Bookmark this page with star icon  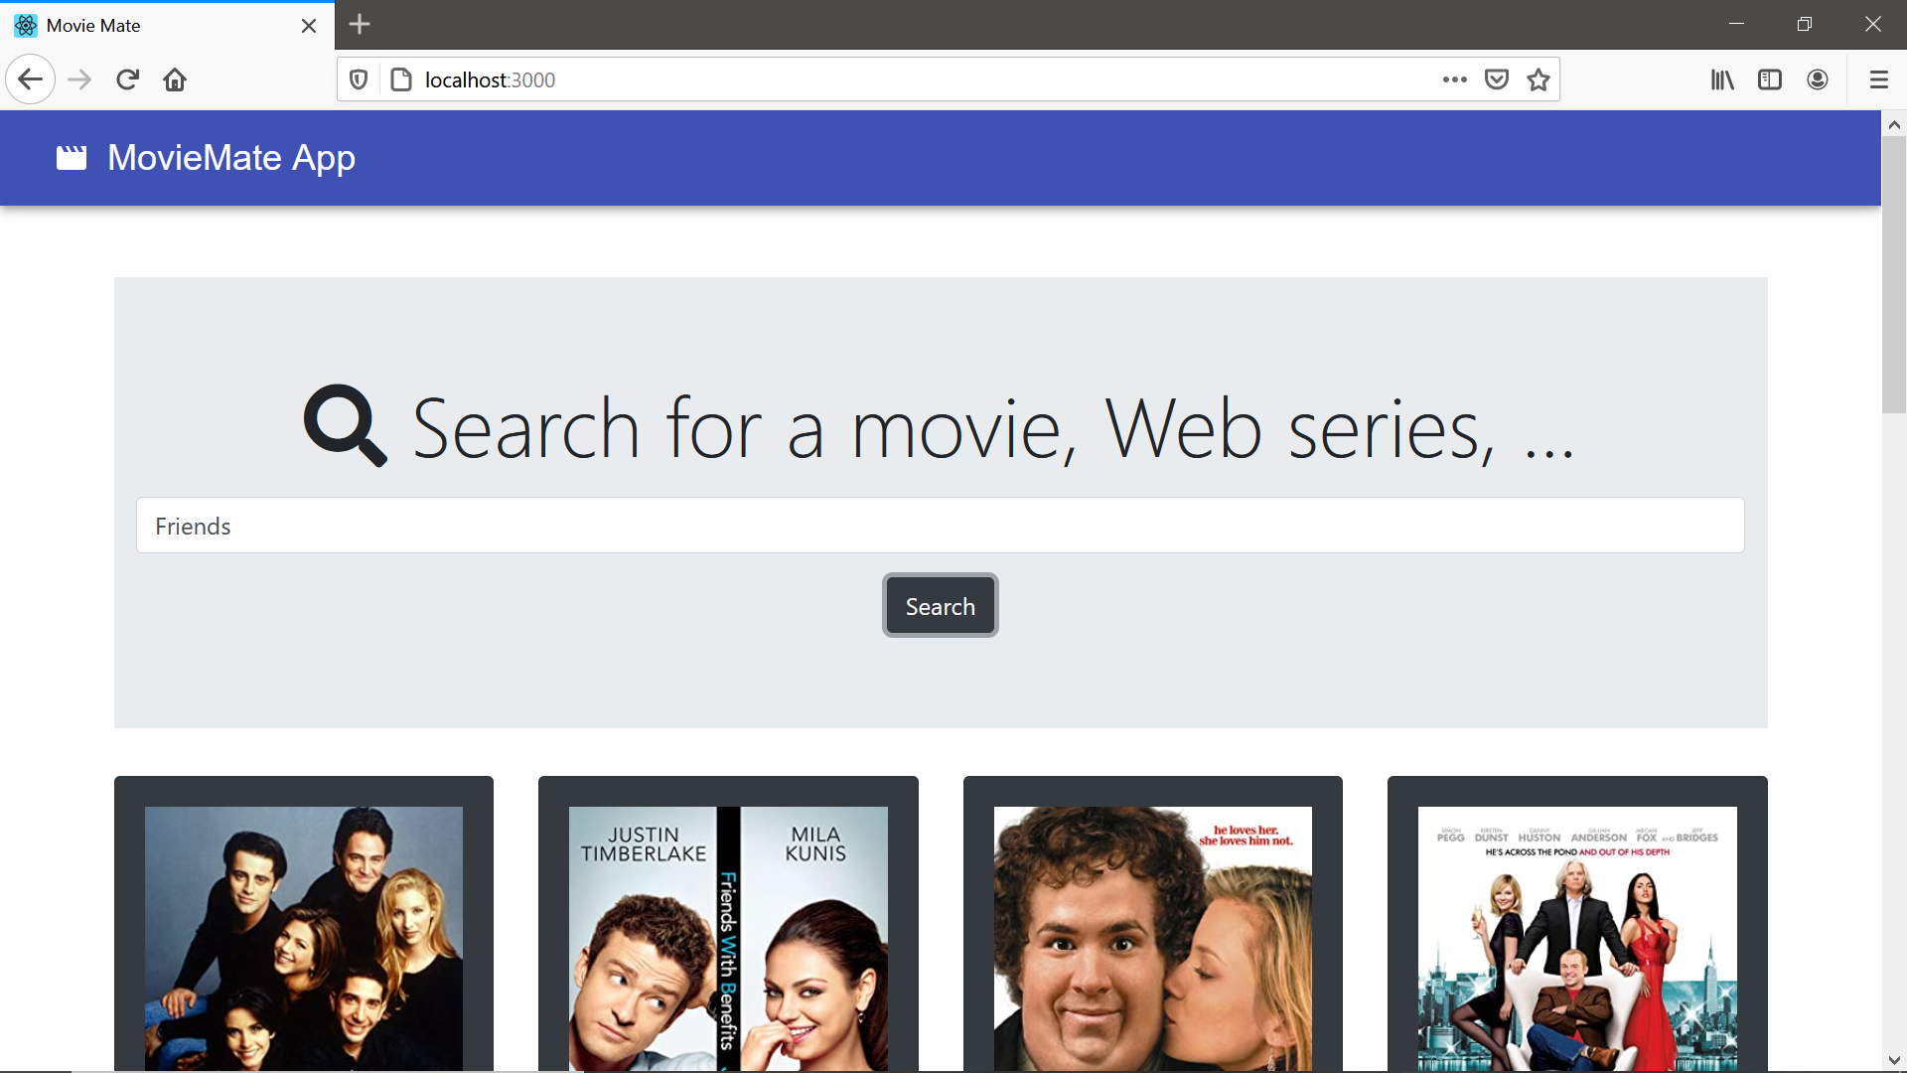(x=1539, y=79)
